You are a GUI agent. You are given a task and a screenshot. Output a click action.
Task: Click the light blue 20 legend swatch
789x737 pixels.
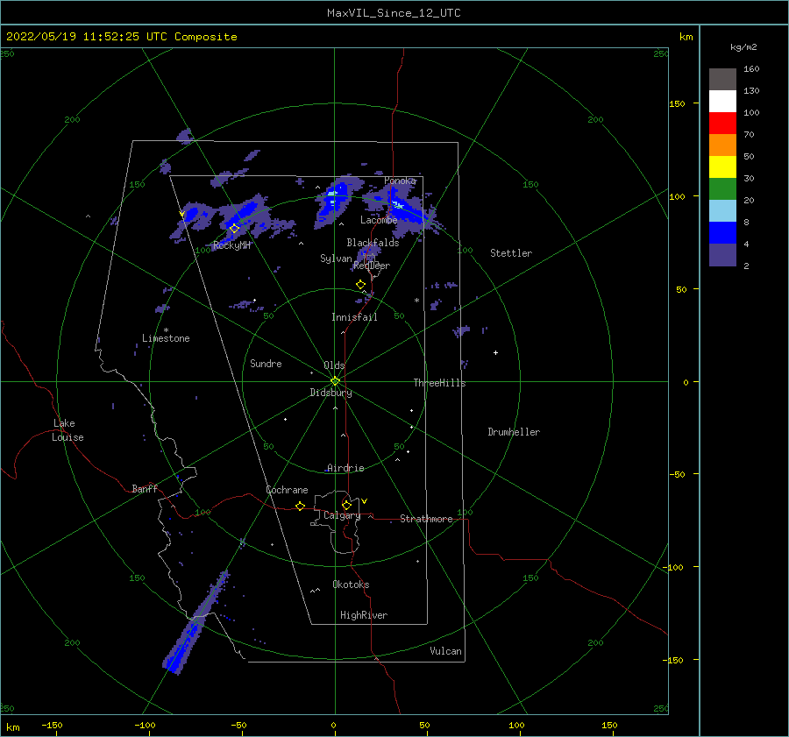722,211
